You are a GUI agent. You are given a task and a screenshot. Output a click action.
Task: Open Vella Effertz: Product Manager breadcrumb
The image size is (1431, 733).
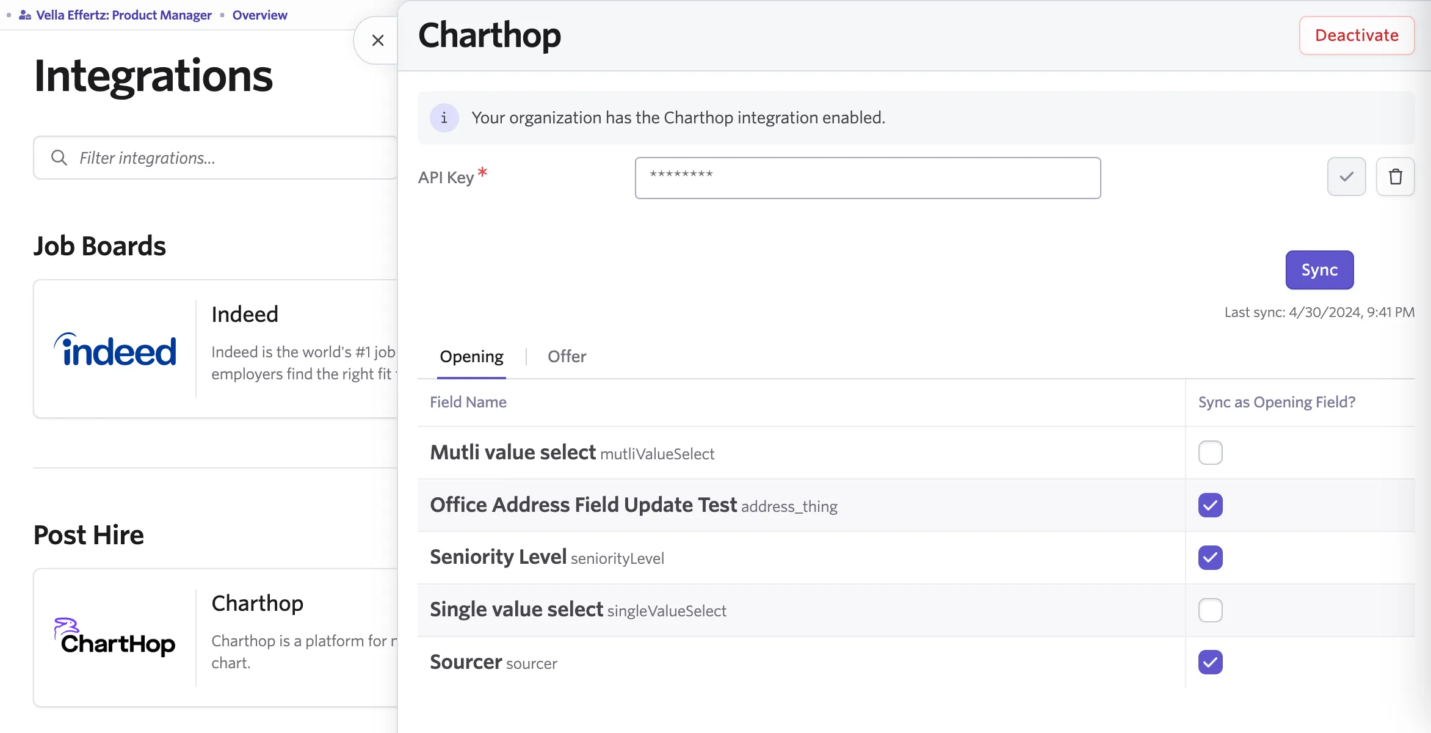[x=124, y=15]
